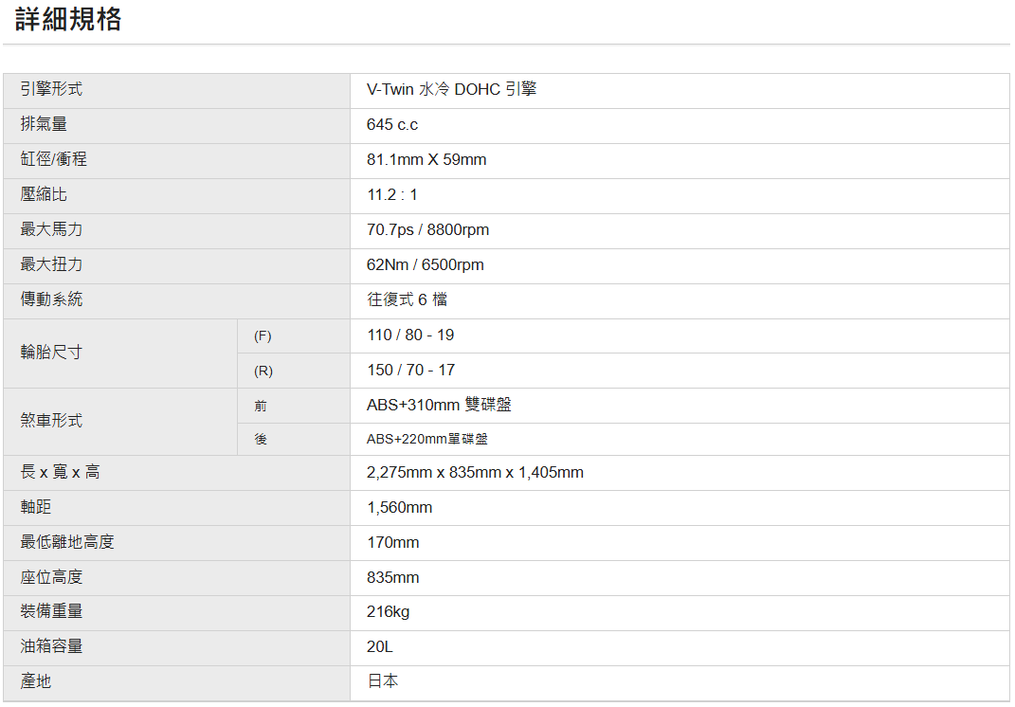The height and width of the screenshot is (707, 1015).
Task: Click the 引擎形式 row label
Action: pyautogui.click(x=51, y=89)
